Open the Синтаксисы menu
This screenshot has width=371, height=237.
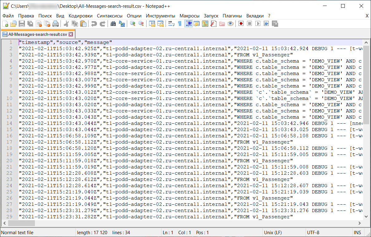click(x=109, y=16)
